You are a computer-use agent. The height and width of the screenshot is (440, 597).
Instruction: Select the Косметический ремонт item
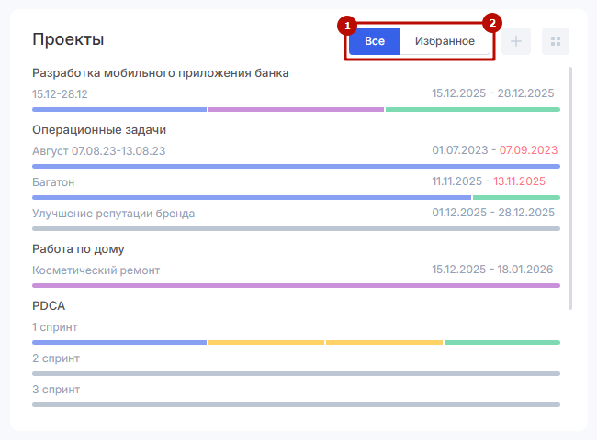[96, 270]
